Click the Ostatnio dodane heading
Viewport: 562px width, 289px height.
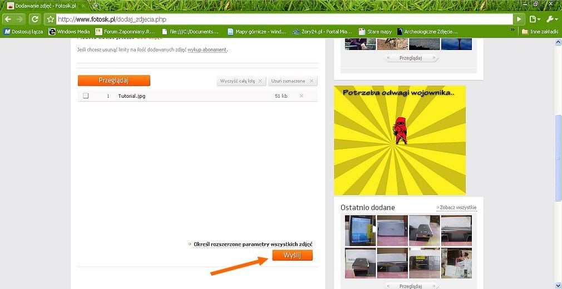pos(368,208)
